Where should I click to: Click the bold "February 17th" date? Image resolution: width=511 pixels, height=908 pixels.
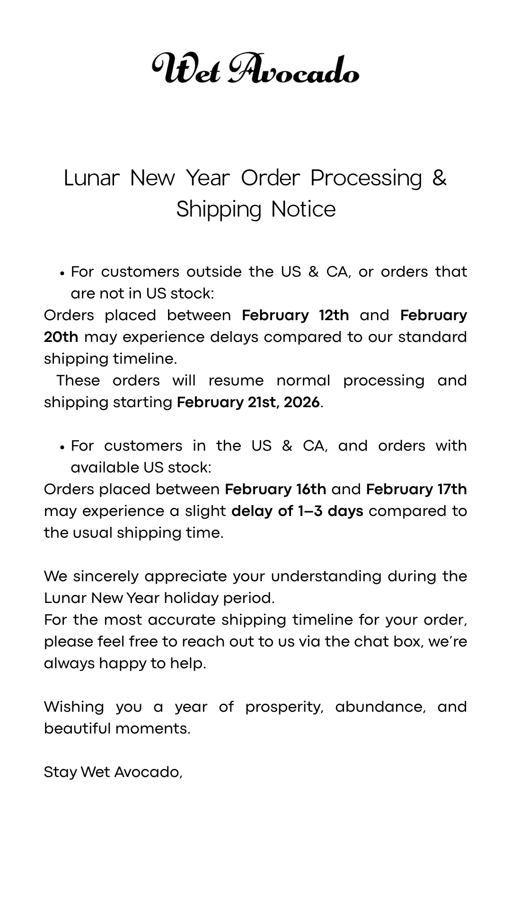[416, 489]
